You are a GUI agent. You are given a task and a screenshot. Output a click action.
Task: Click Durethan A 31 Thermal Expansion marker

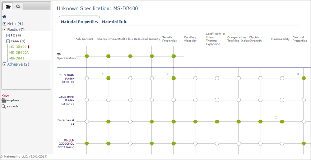coord(217,122)
